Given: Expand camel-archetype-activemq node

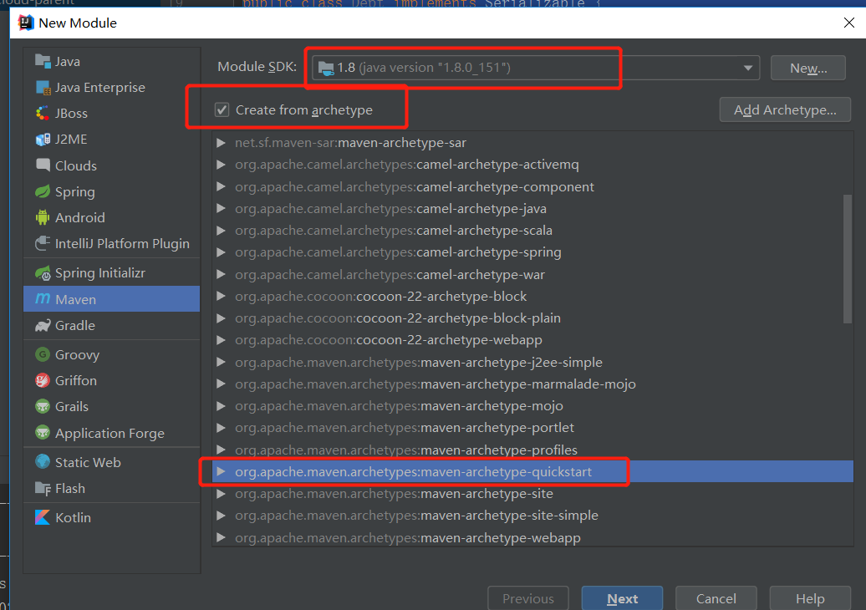Looking at the screenshot, I should tap(222, 165).
